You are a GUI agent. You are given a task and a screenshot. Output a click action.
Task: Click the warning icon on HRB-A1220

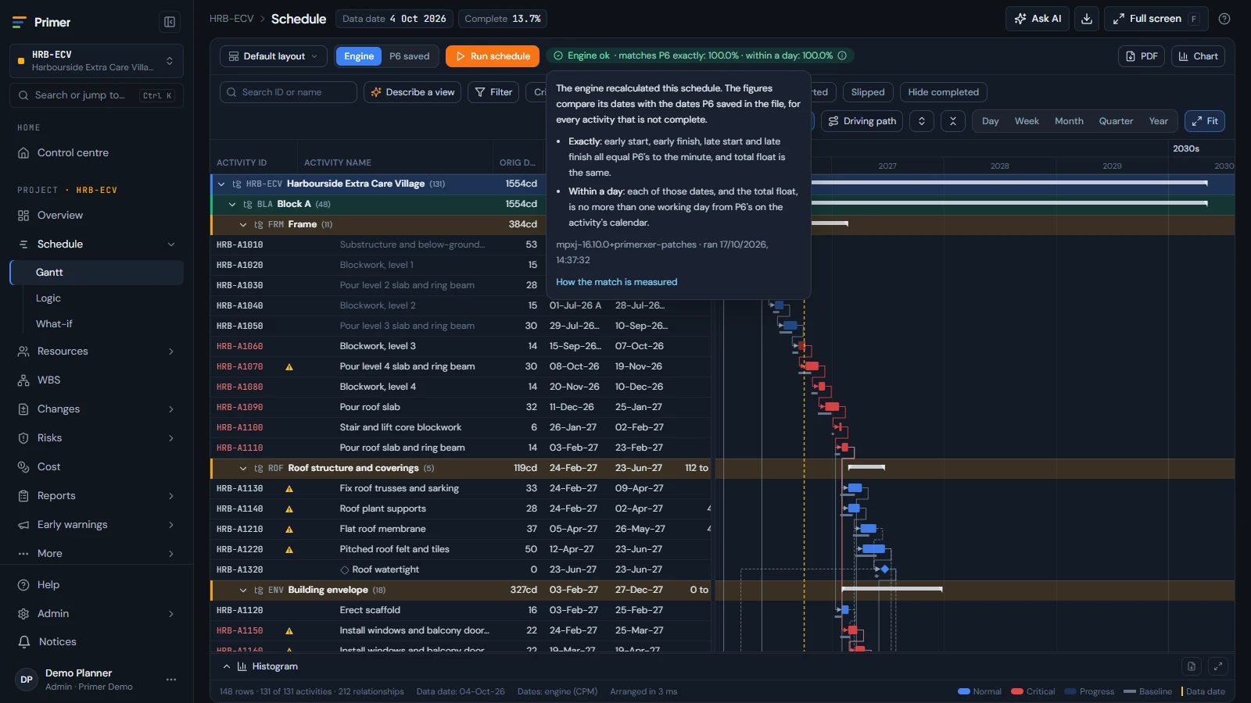click(x=289, y=549)
